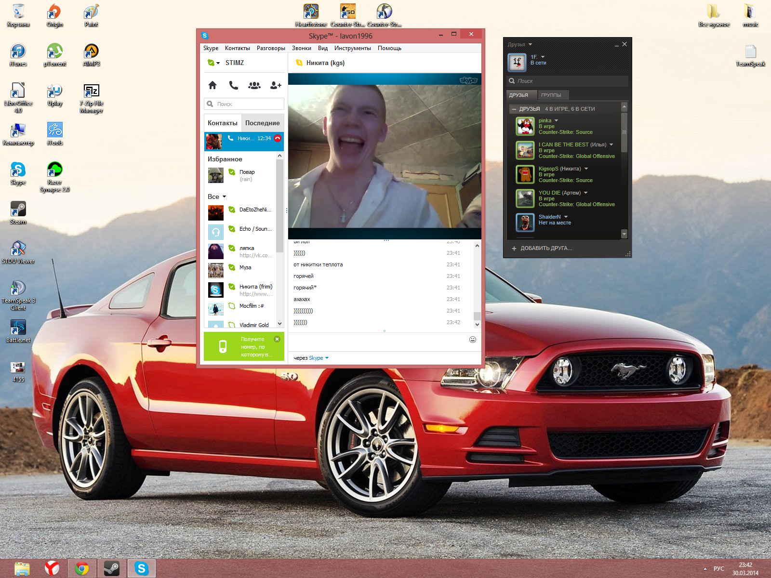Open the emoticon picker in chat

pyautogui.click(x=473, y=340)
